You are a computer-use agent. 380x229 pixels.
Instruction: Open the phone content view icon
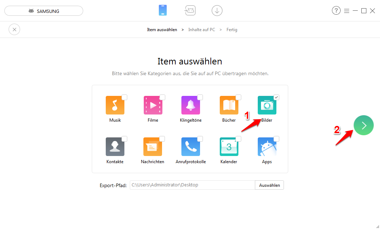(163, 10)
